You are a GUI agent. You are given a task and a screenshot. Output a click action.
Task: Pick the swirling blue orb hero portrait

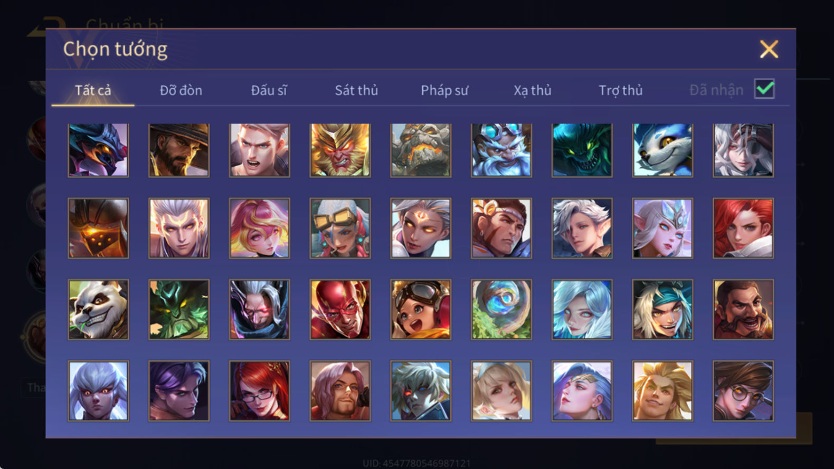(501, 309)
